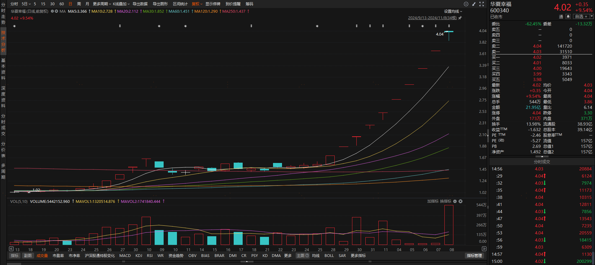
Task: Select the drawing brush tool
Action: [474, 4]
